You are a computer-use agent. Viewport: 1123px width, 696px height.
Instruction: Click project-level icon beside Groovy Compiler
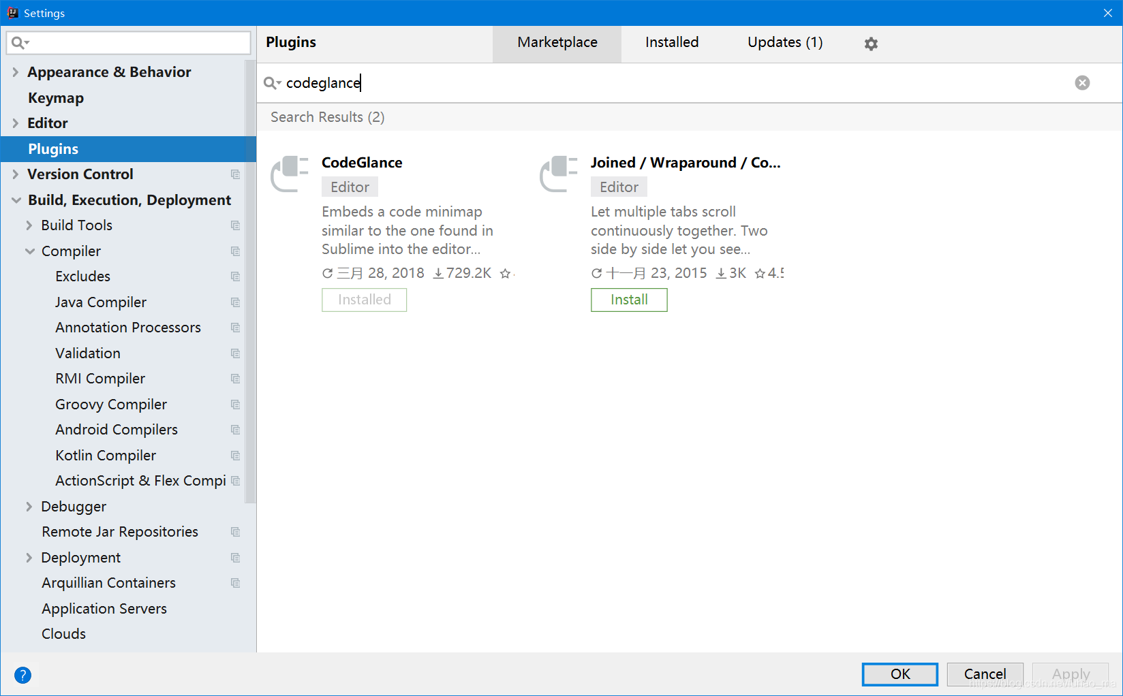coord(235,405)
